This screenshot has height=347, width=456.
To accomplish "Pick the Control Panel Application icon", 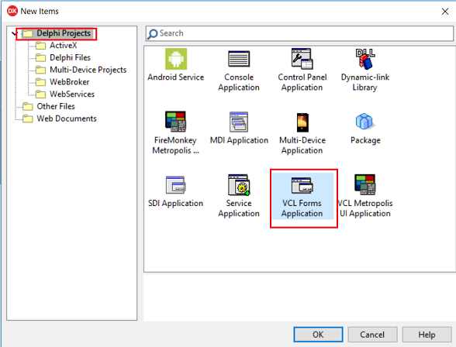I will click(x=302, y=59).
